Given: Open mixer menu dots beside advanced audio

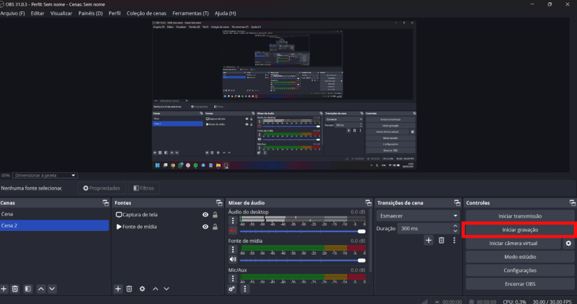Looking at the screenshot, I should click(x=245, y=289).
